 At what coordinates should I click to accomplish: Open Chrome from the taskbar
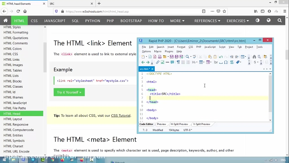53,160
